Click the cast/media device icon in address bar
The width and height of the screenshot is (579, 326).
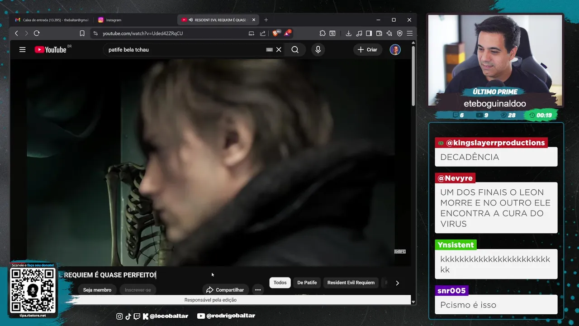point(252,33)
